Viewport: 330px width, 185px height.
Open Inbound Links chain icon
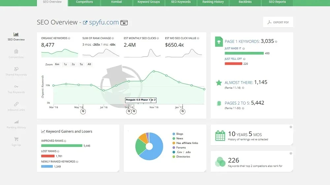point(16,104)
